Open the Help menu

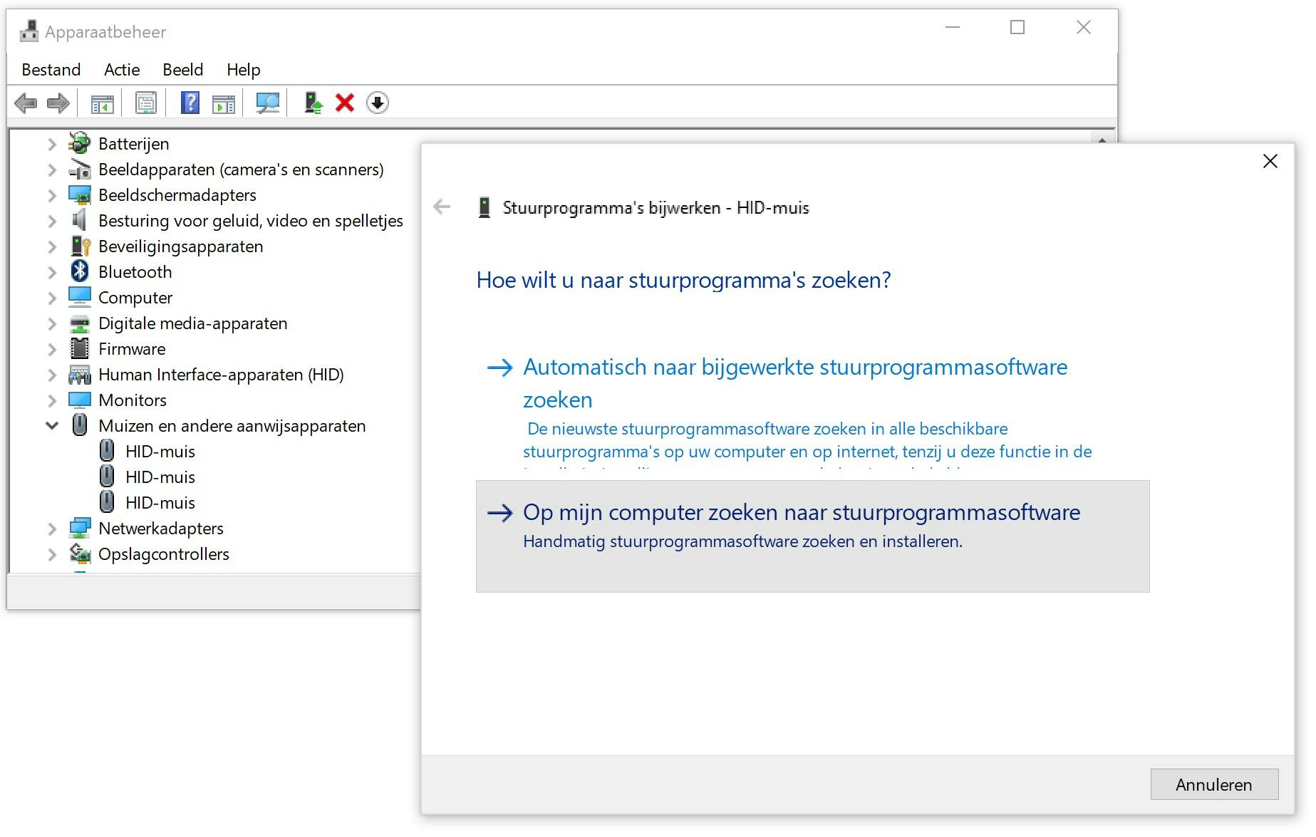tap(244, 70)
